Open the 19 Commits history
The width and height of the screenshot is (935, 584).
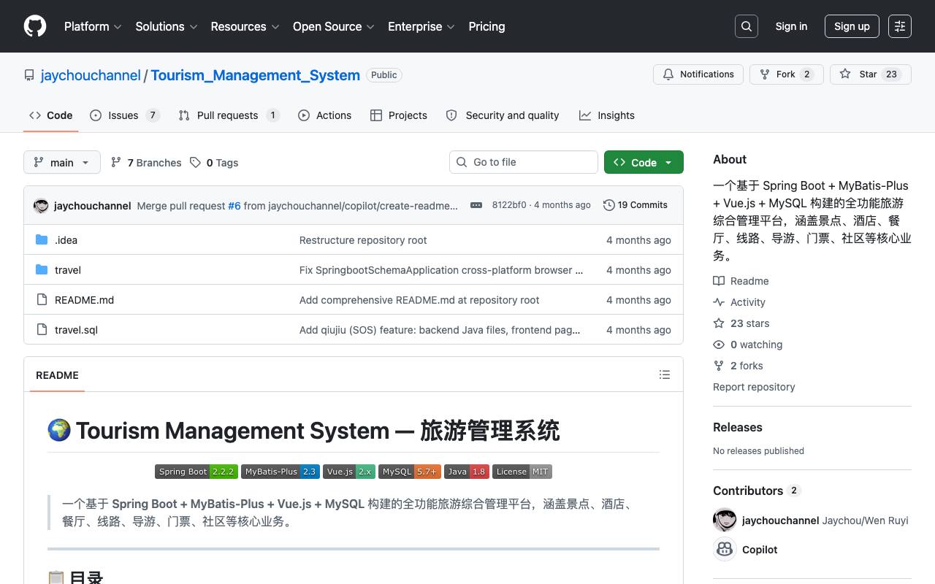point(636,205)
